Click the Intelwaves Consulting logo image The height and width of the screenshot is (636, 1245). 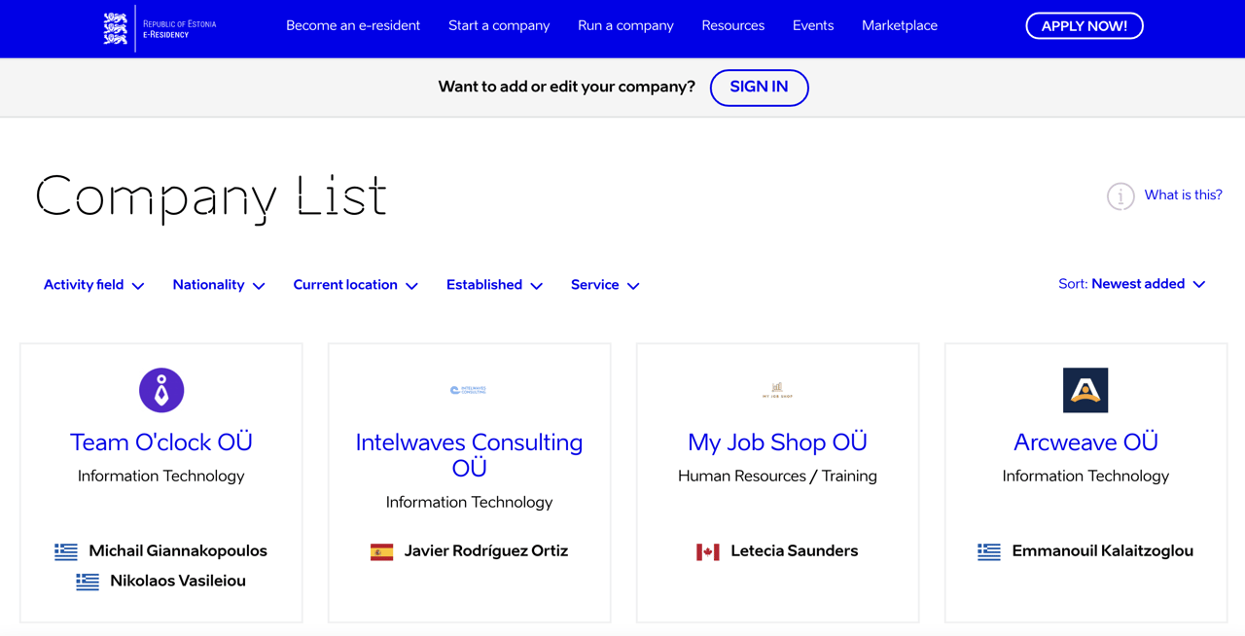coord(469,390)
